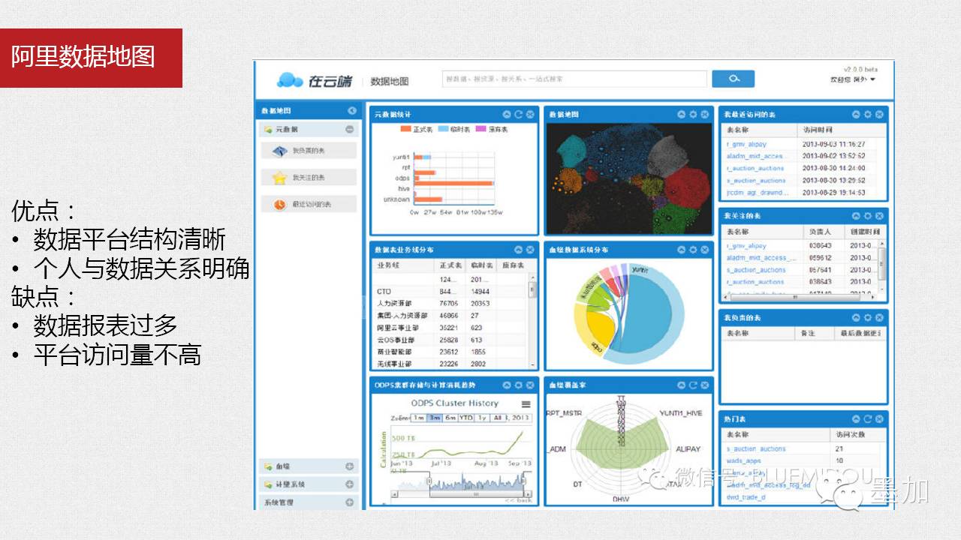Collapse the 表最近访问的表 panel
The image size is (961, 540).
pos(856,115)
